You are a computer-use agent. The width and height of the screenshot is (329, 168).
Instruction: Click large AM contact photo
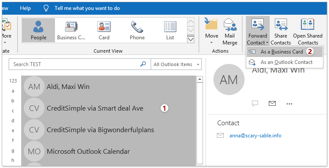(x=229, y=79)
